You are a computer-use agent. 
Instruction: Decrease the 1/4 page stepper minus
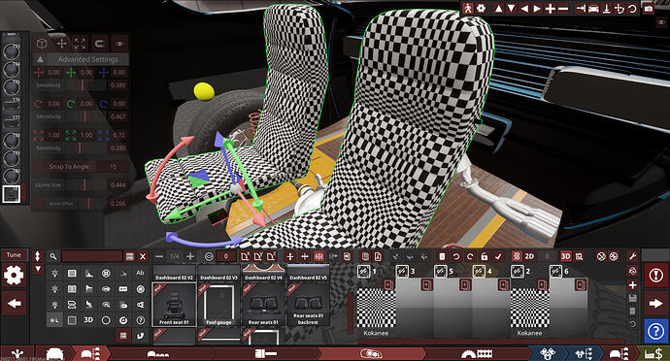click(159, 256)
